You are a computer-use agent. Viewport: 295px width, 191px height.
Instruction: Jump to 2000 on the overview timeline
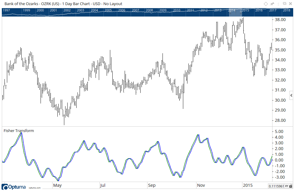pos(40,10)
